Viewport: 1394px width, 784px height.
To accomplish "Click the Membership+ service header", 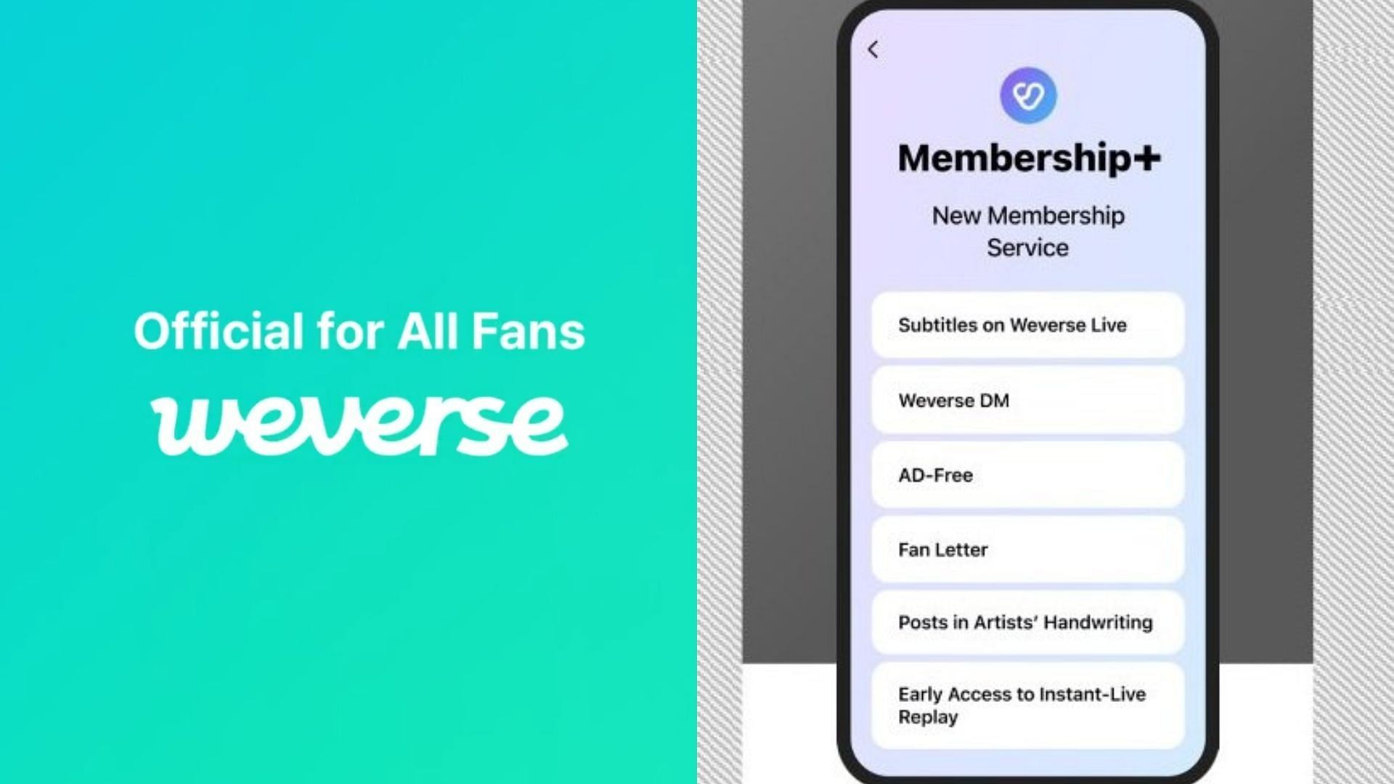I will coord(1027,155).
